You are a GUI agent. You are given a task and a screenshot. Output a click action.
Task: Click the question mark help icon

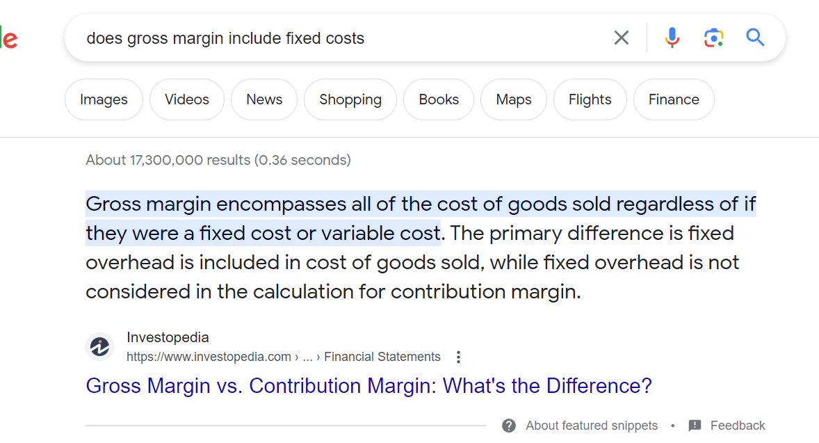coord(509,426)
